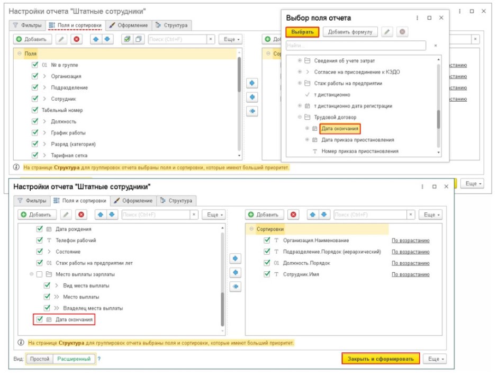Collapse the Место выплаты зарплаты group
497x374 pixels.
31,274
